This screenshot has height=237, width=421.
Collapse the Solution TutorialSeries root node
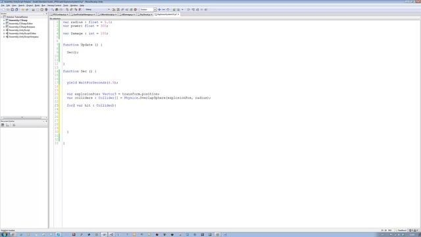point(1,17)
